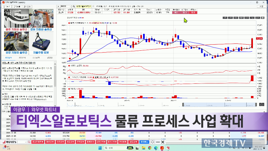Click the first button above the product images
This screenshot has height=151, width=268.
click(x=7, y=6)
